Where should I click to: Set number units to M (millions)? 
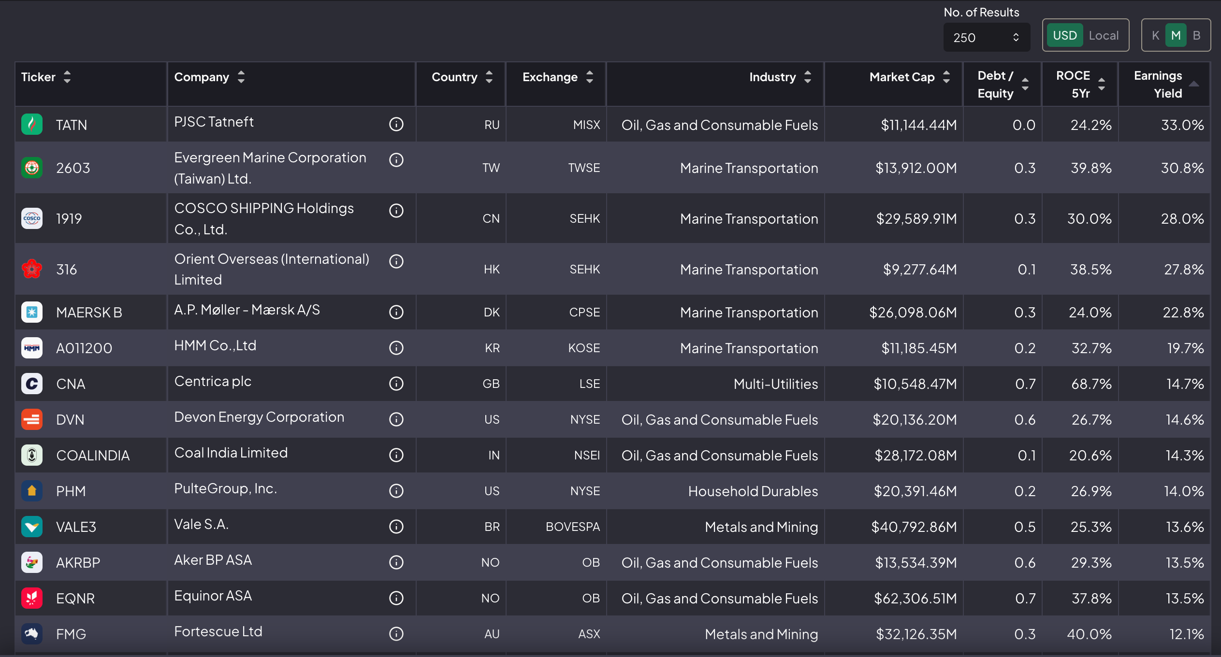1176,35
